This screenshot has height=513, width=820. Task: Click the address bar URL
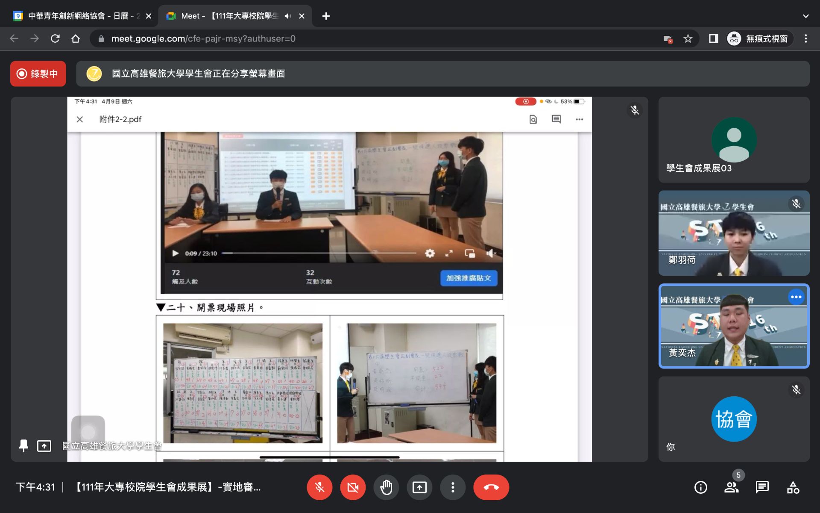pos(203,39)
